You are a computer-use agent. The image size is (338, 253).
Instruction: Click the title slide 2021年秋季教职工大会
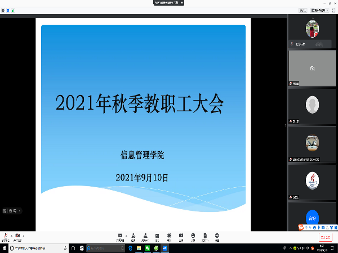140,103
